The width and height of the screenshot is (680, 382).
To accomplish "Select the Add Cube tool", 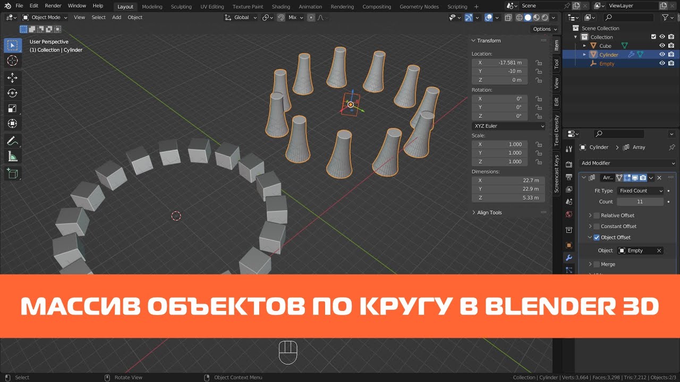I will click(12, 173).
